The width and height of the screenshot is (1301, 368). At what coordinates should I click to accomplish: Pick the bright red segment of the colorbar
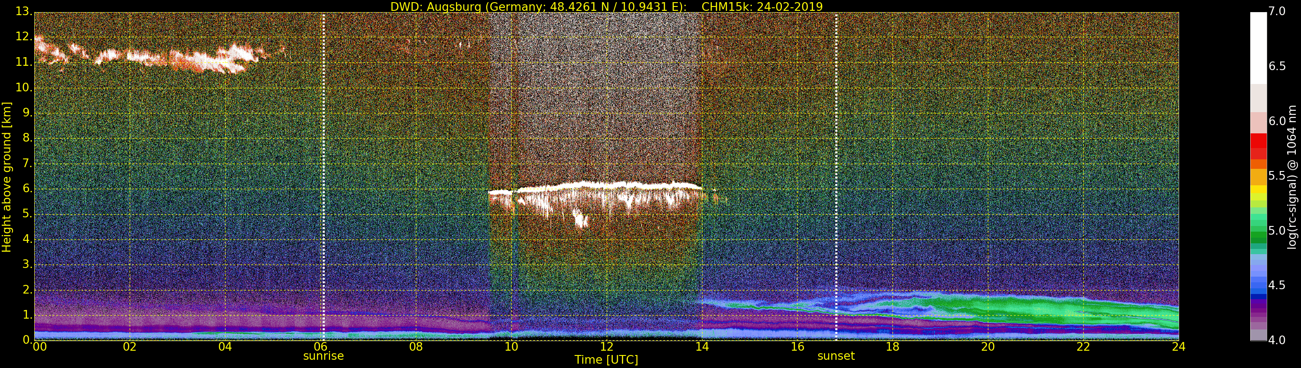point(1258,141)
